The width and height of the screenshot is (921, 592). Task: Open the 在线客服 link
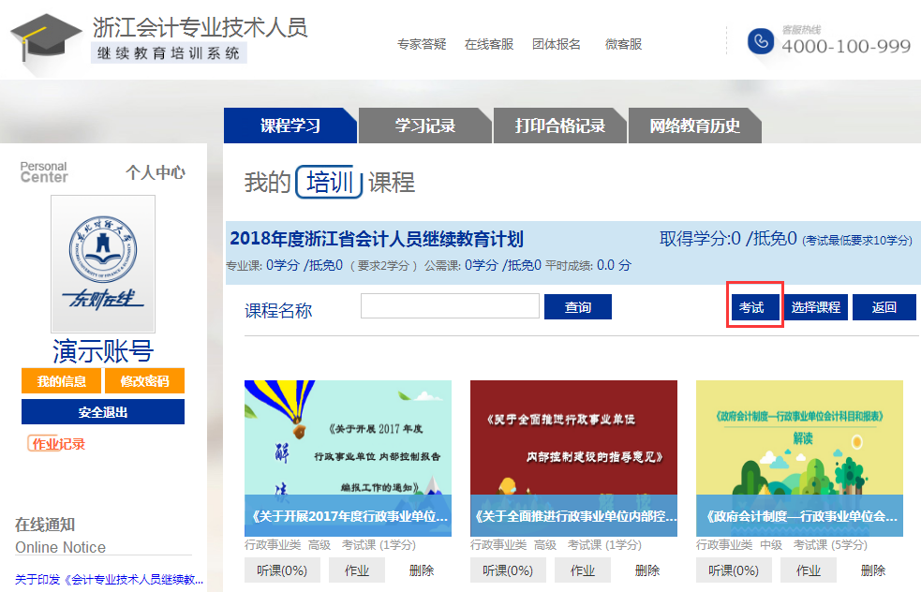click(x=489, y=44)
